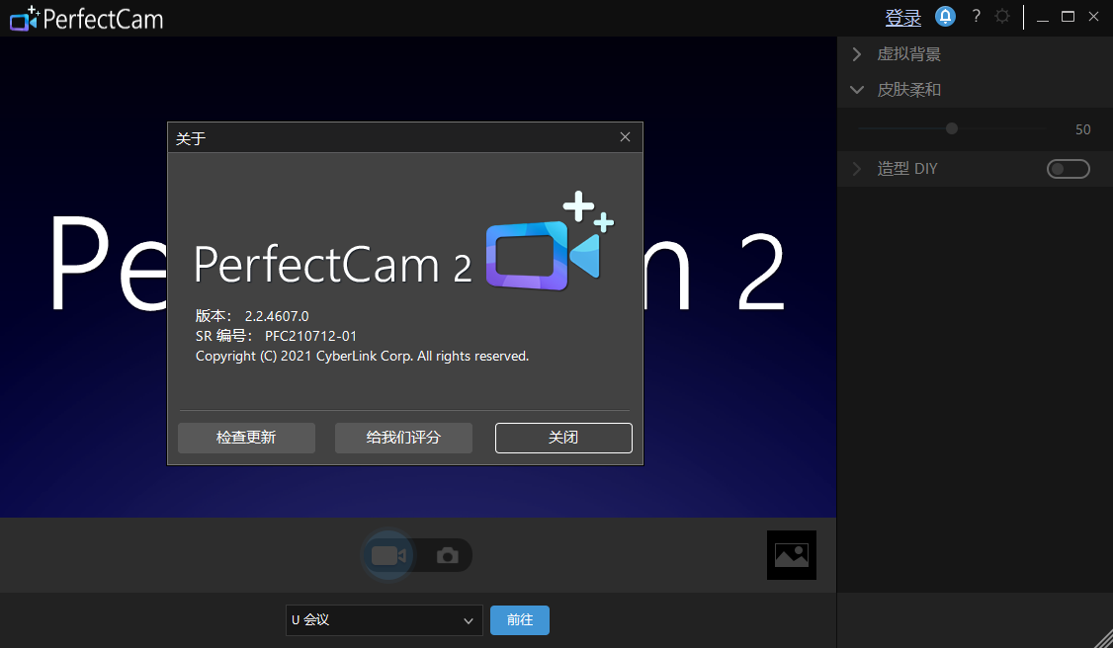
Task: Toggle the 造型 DIY switch
Action: click(1068, 169)
